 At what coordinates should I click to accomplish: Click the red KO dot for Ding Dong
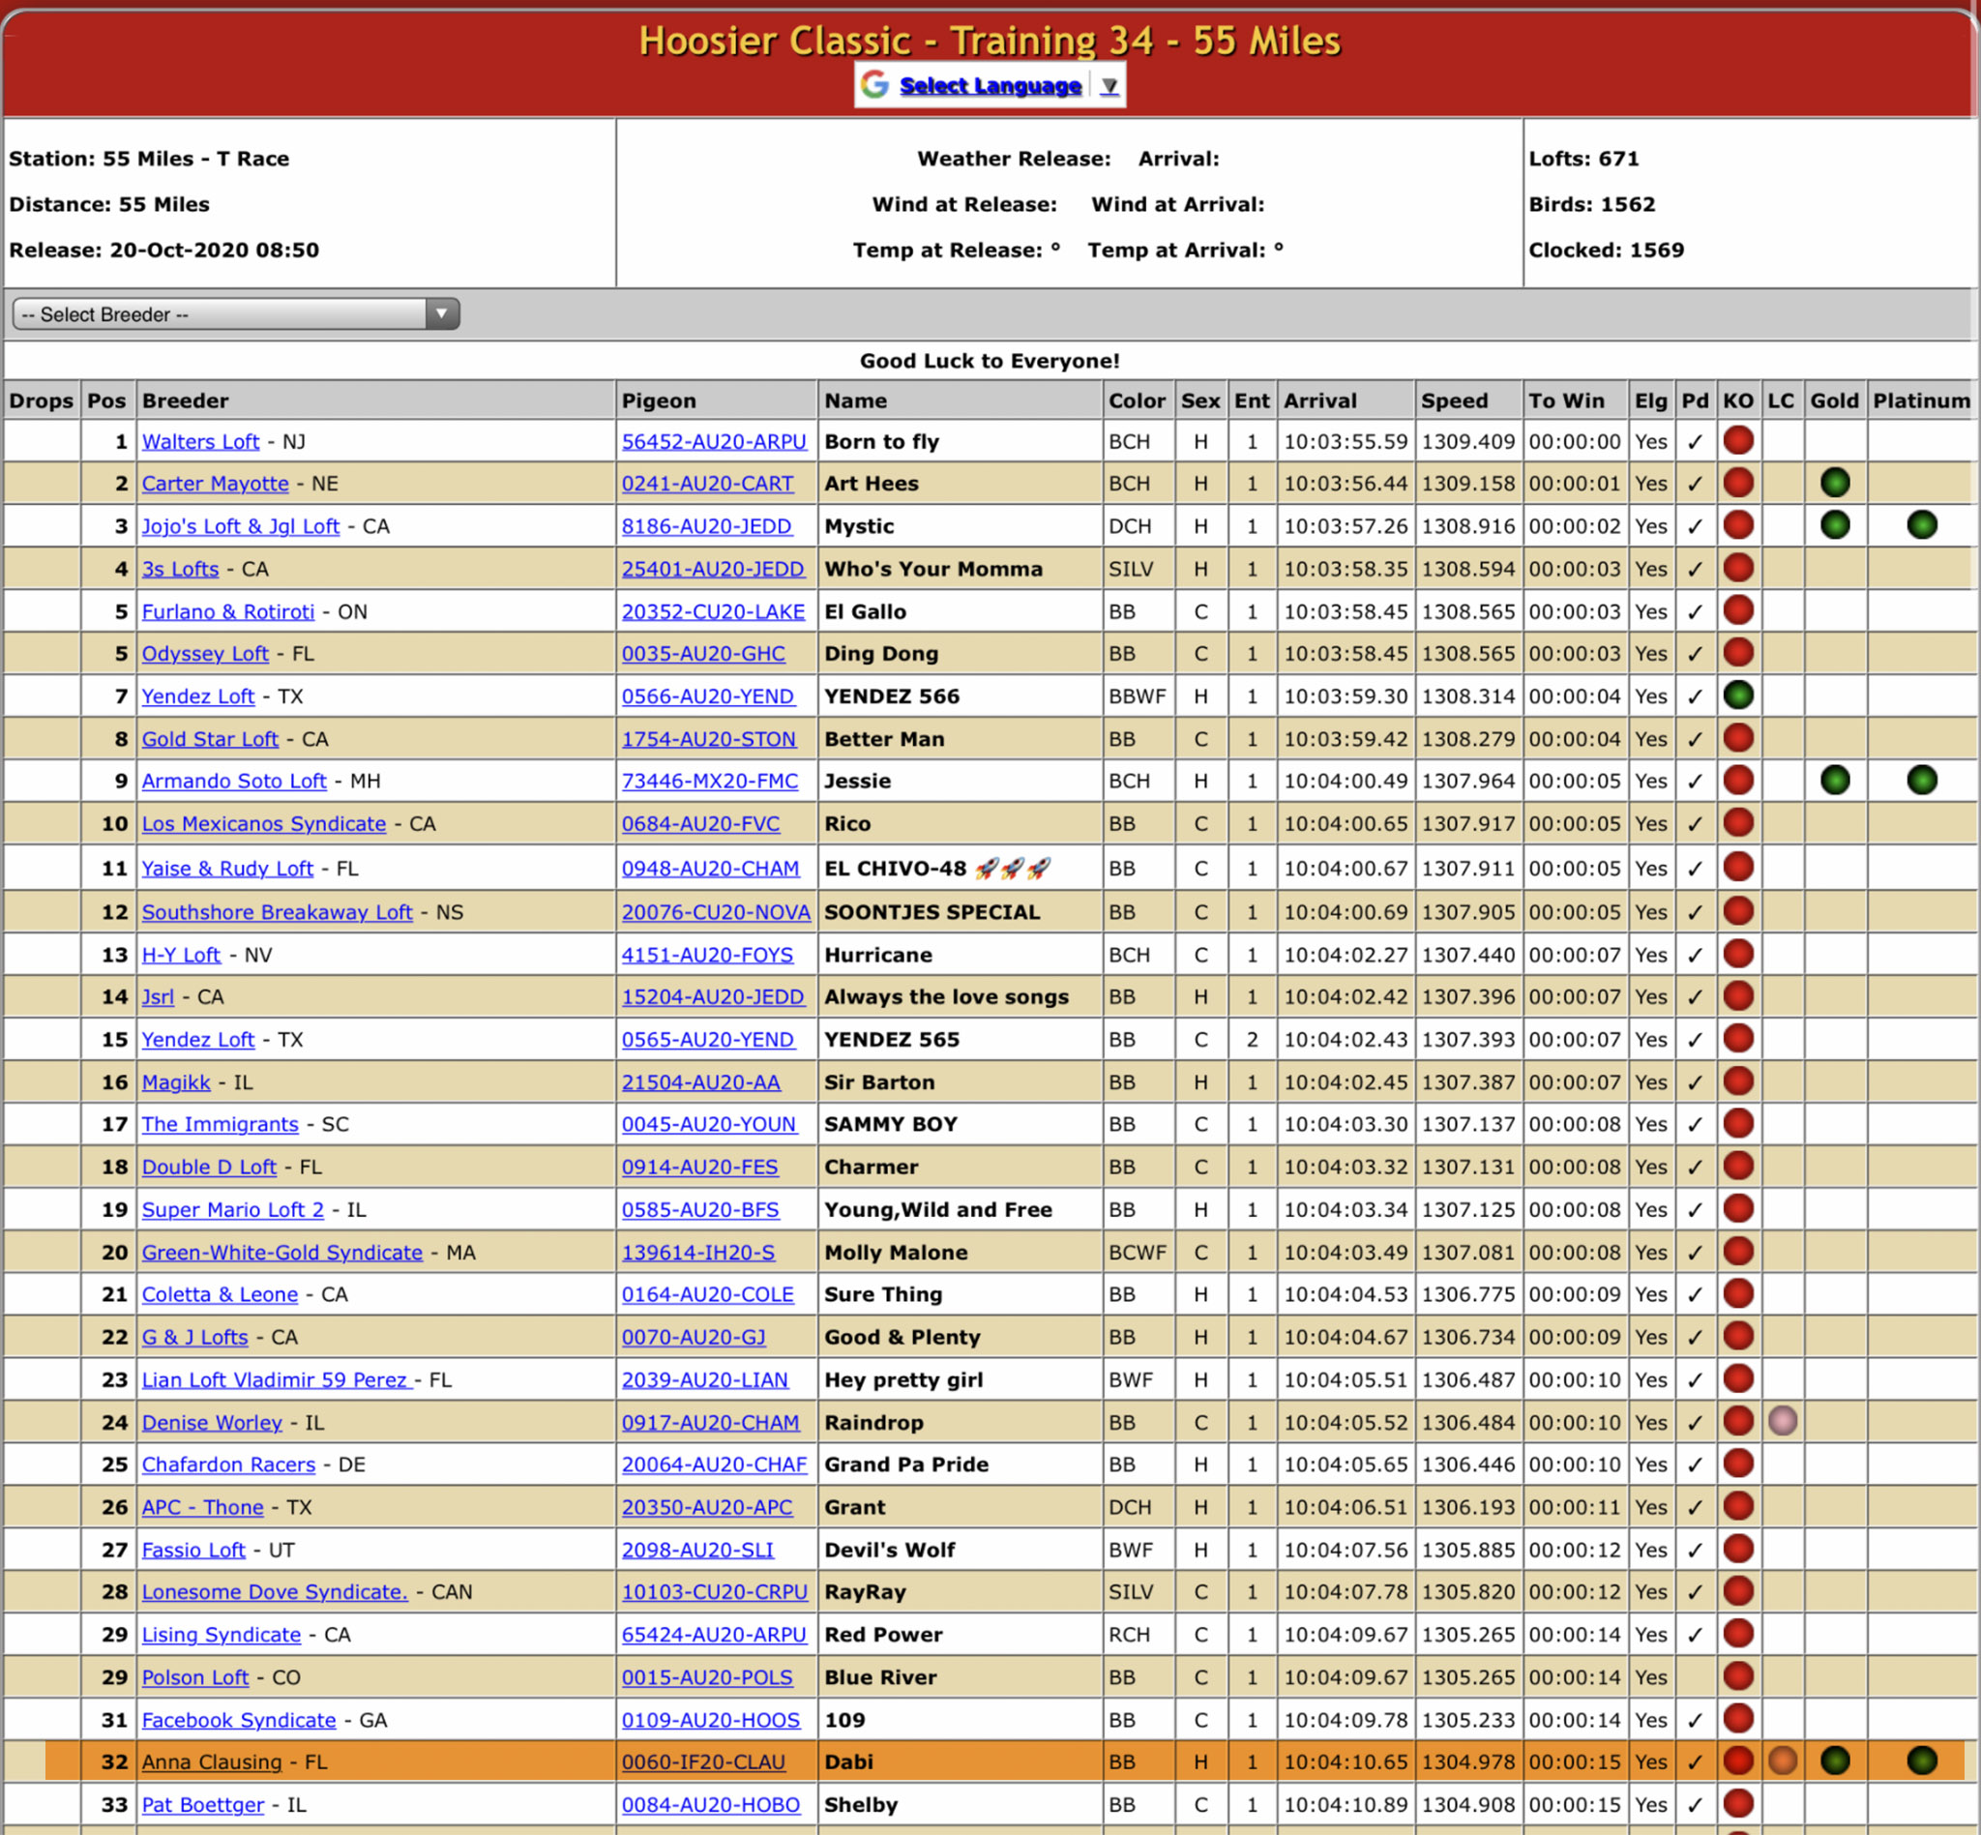pyautogui.click(x=1737, y=652)
